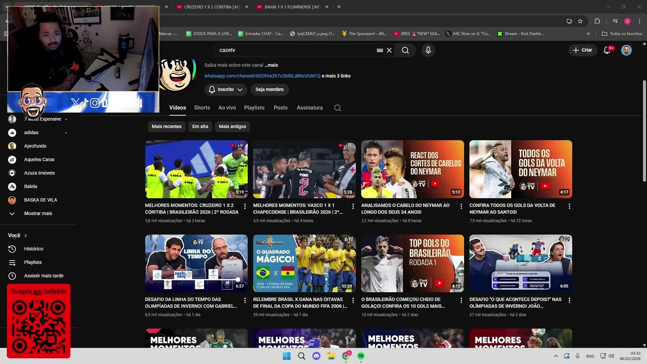Screen dimensions: 647x364
Task: Show hidden system tray icons
Action: coord(556,356)
